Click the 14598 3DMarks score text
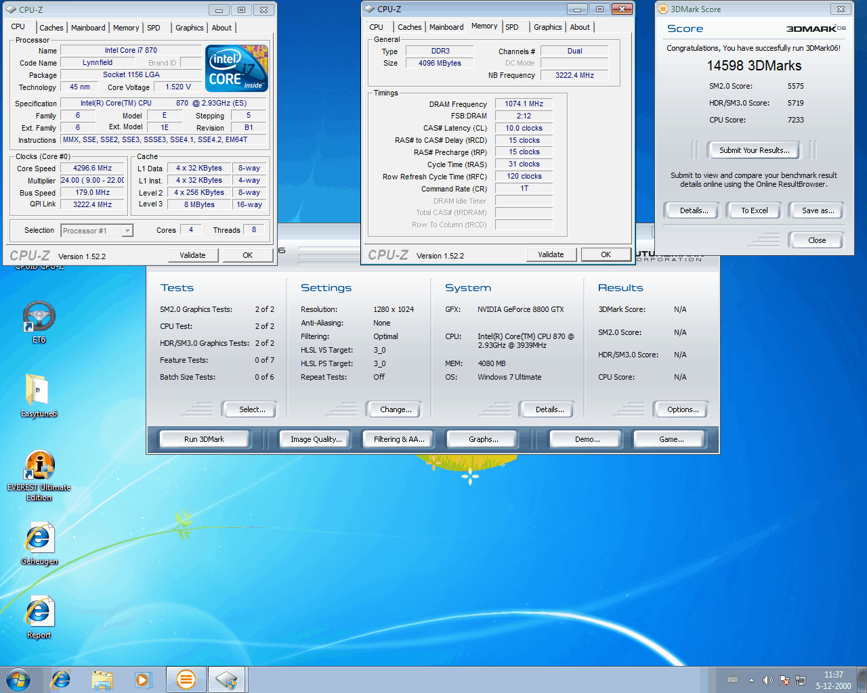Viewport: 867px width, 693px height. point(754,66)
